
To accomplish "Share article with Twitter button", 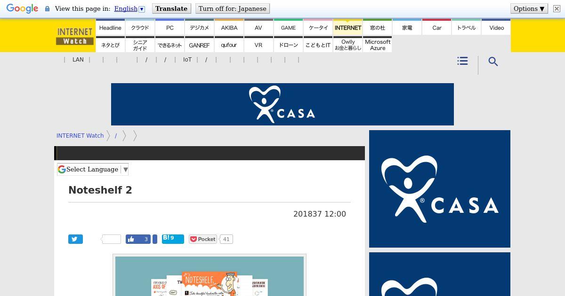I will tap(75, 239).
